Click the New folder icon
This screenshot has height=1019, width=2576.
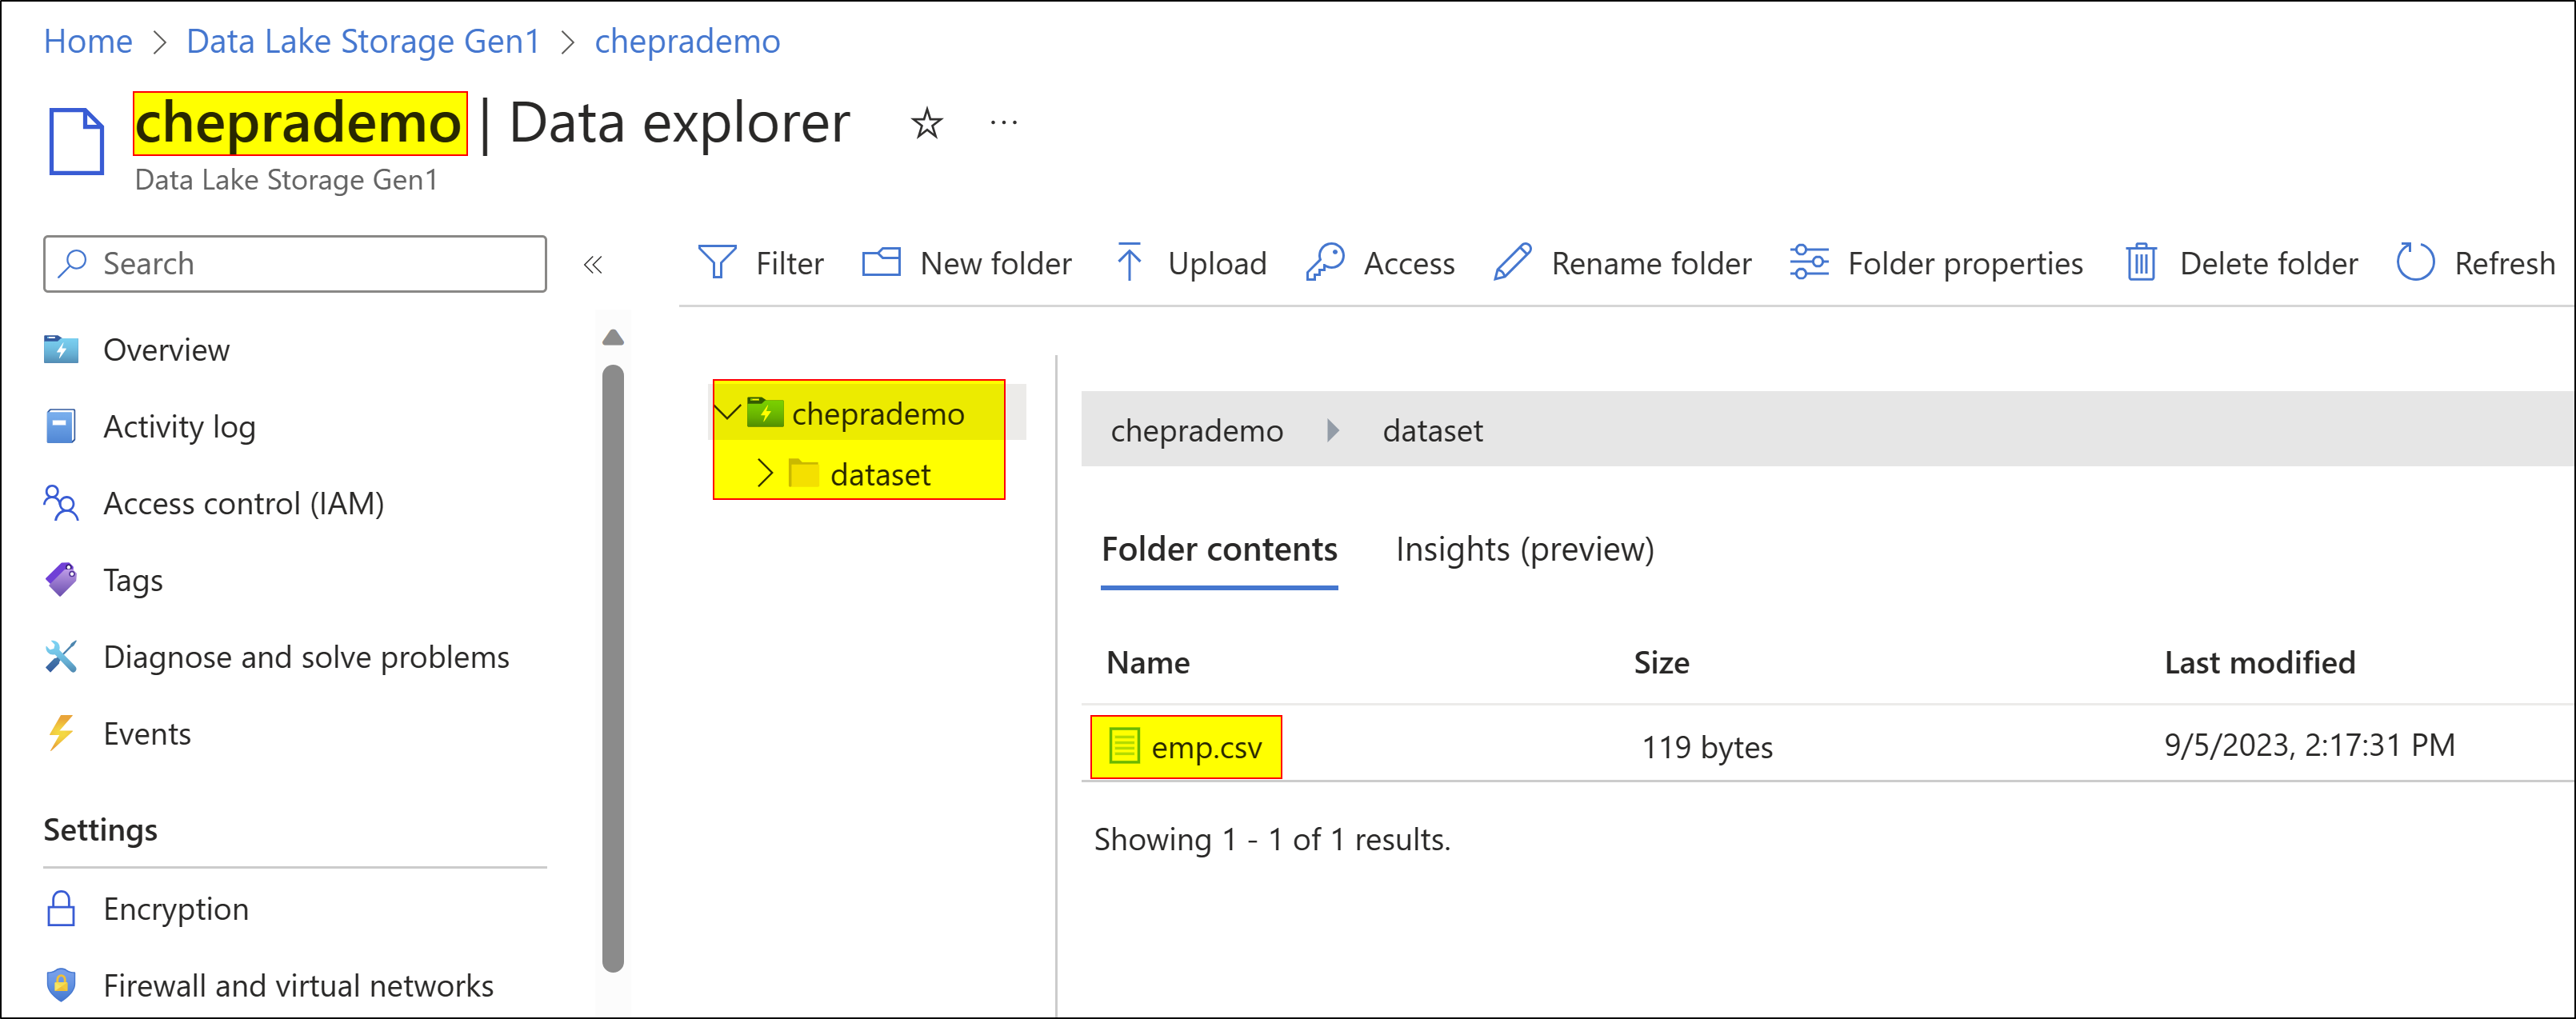click(881, 263)
